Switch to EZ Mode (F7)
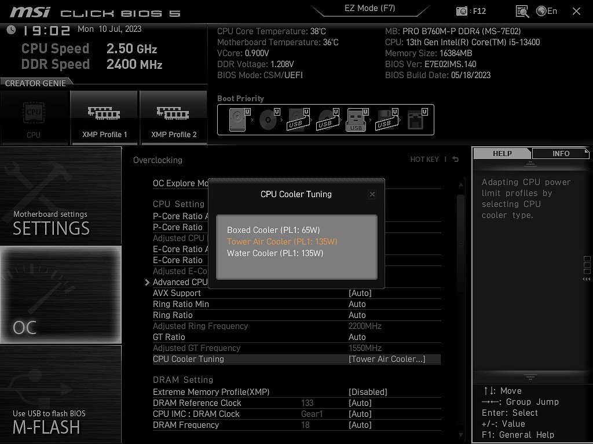The width and height of the screenshot is (593, 444). [x=369, y=8]
